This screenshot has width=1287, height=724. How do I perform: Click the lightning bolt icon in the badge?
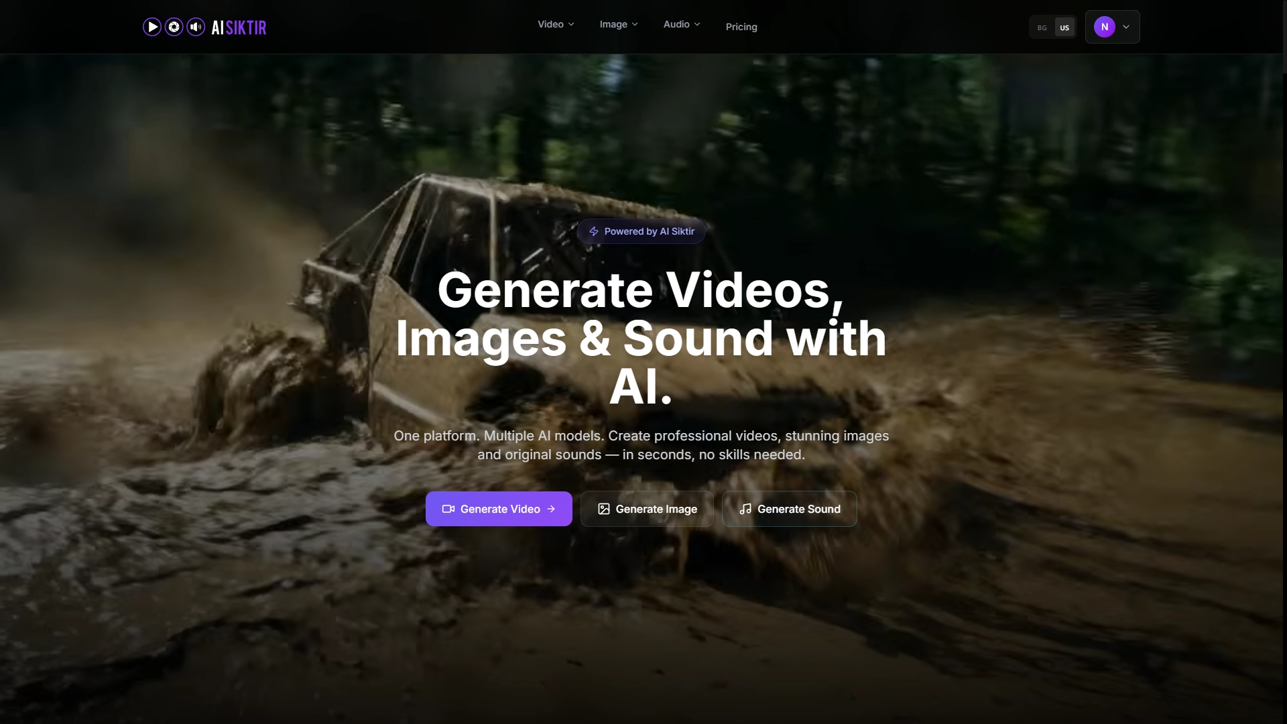pyautogui.click(x=594, y=231)
